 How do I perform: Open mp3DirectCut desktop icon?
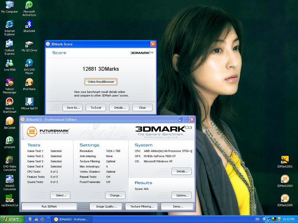point(10,200)
